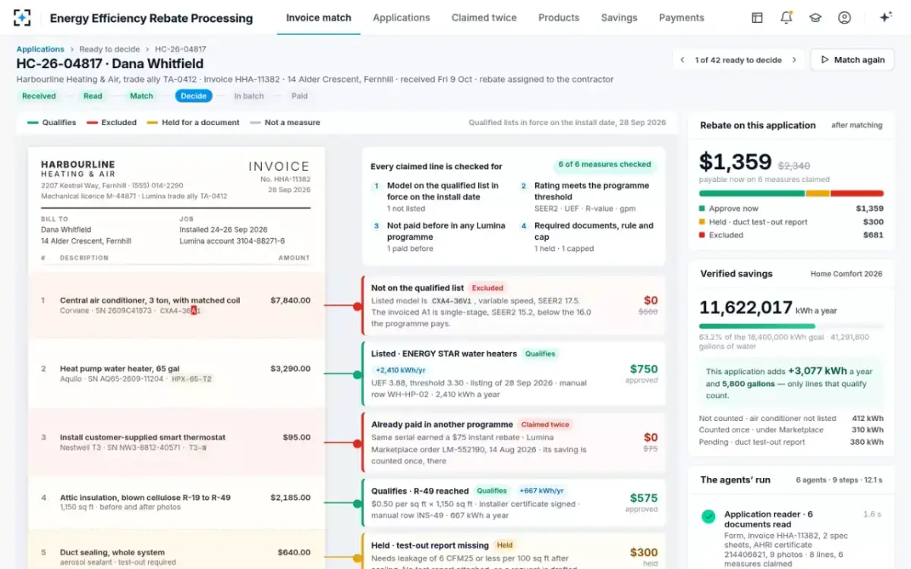This screenshot has height=569, width=911.
Task: Click the Held badge on test-out report card
Action: tap(505, 545)
